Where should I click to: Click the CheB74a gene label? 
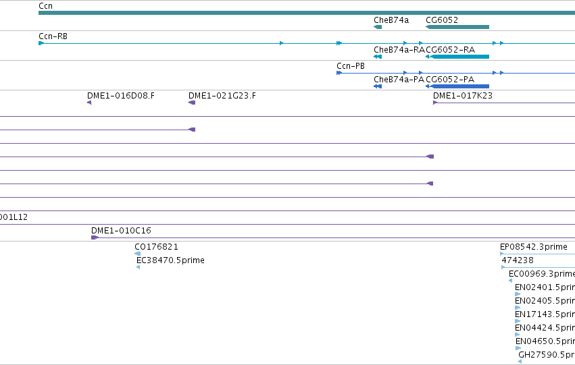click(x=391, y=20)
